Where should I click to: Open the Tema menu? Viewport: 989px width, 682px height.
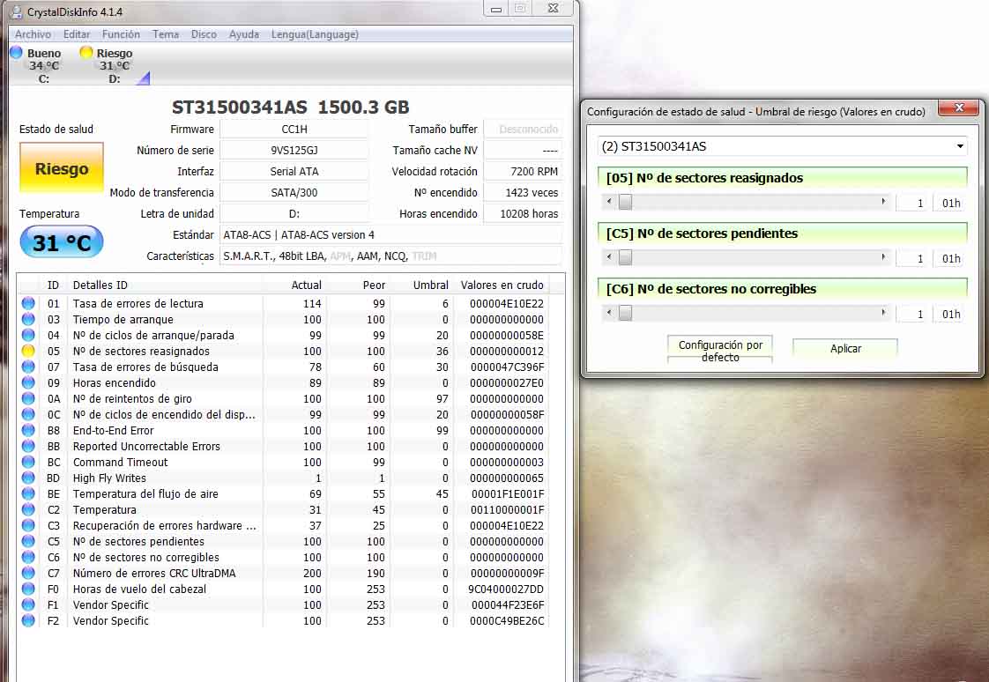pos(165,34)
